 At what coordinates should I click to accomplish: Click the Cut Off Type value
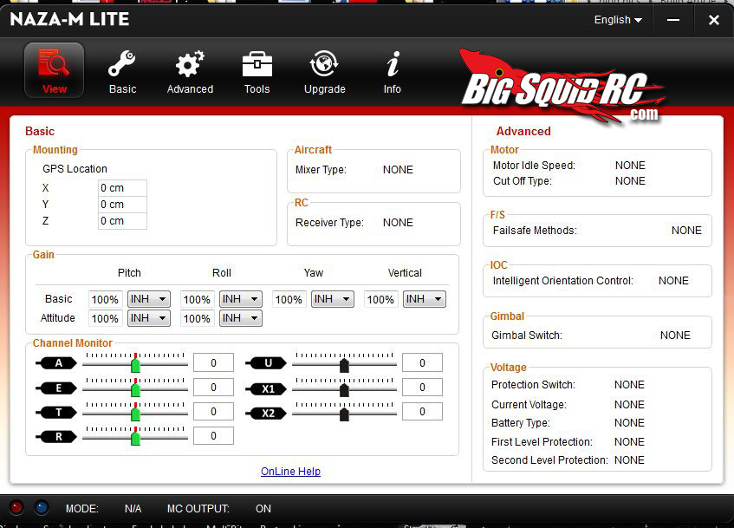click(x=630, y=181)
